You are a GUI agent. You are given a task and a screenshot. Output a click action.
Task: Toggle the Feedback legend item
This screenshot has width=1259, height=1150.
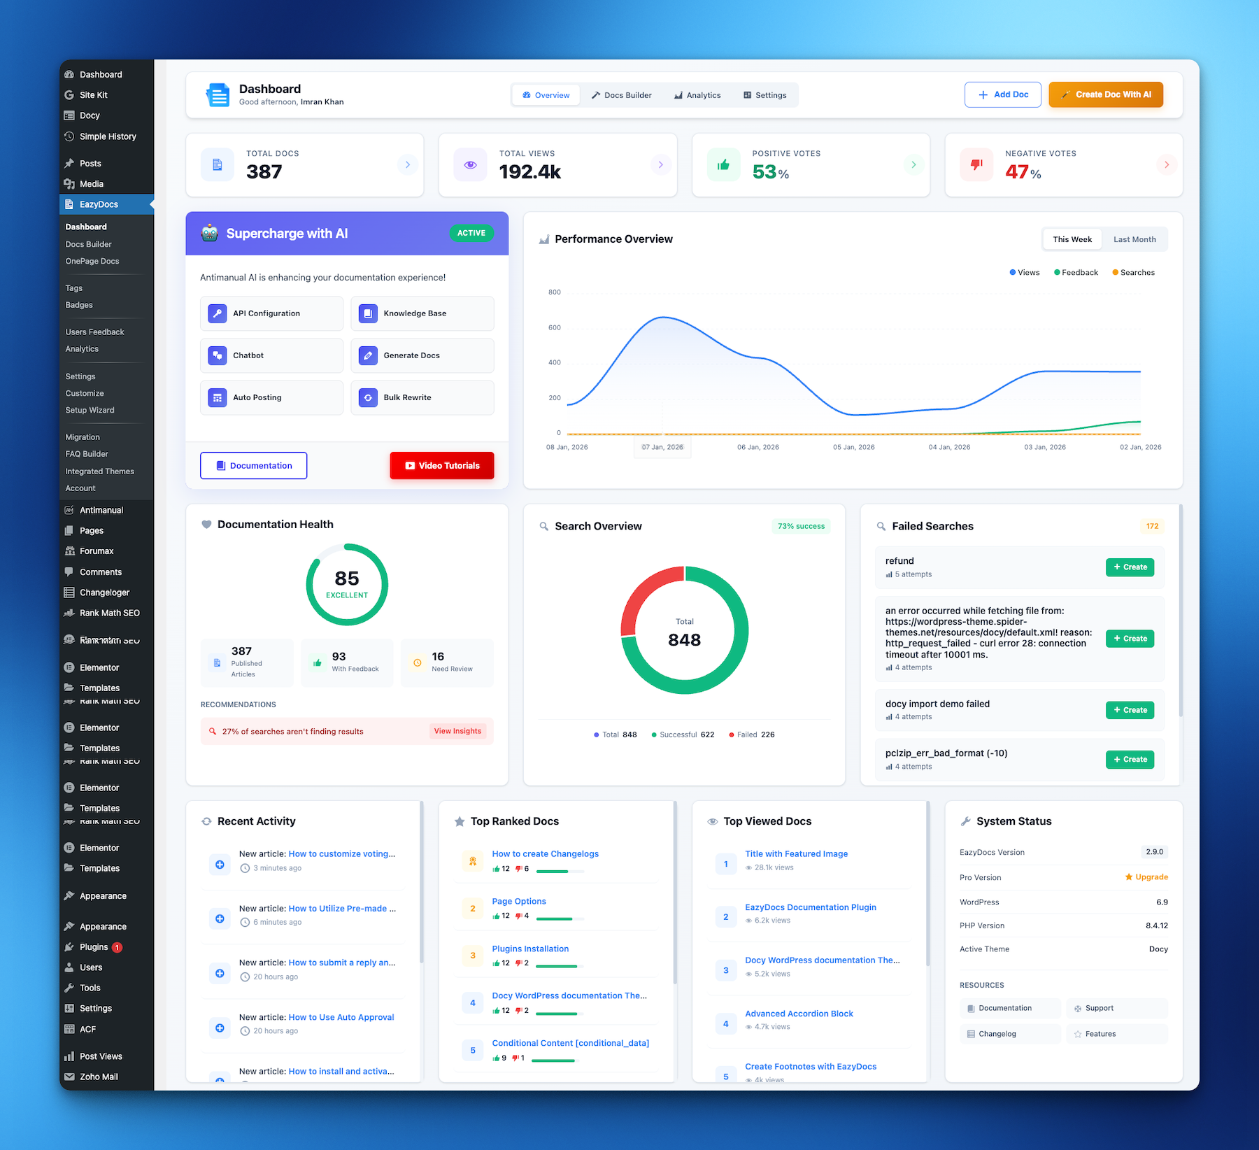(x=1076, y=272)
